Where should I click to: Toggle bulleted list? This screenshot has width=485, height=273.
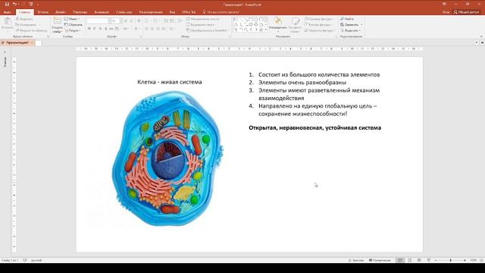click(x=147, y=20)
